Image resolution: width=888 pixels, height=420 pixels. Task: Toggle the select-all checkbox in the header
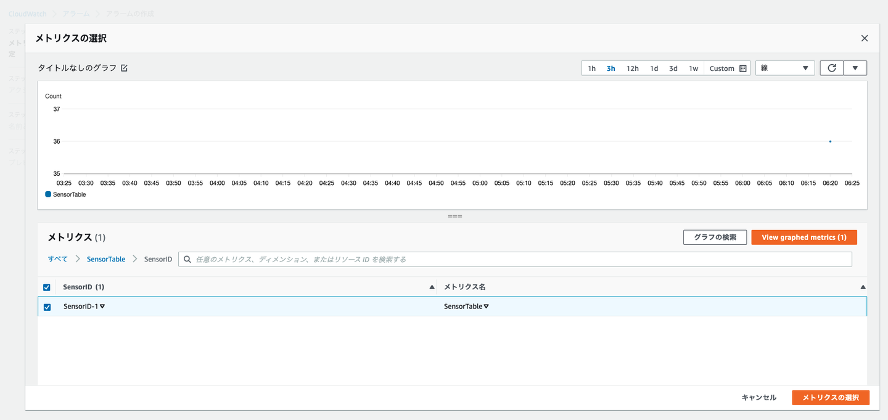tap(47, 287)
